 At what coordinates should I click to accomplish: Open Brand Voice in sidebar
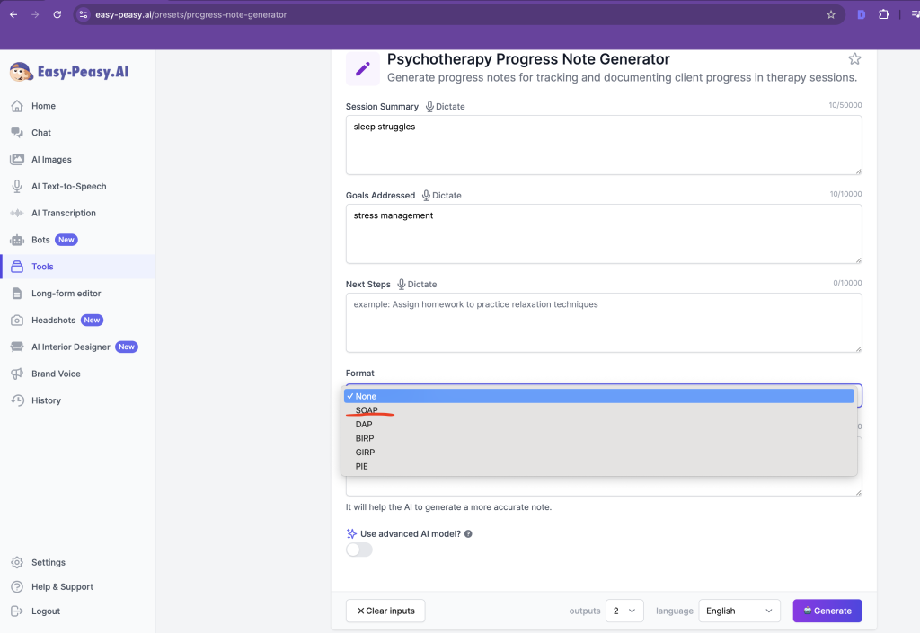[x=56, y=374]
